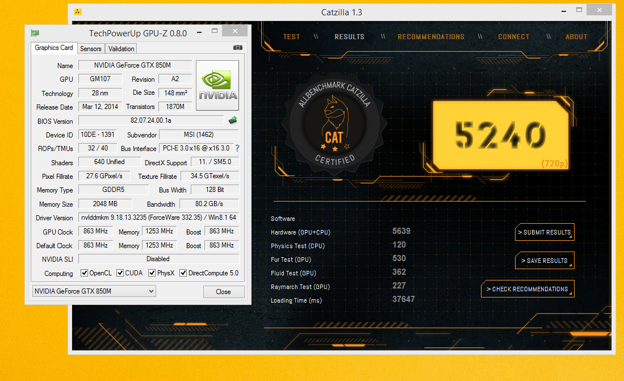
Task: Click the GPU-Z screenshot camera icon
Action: coord(237,48)
